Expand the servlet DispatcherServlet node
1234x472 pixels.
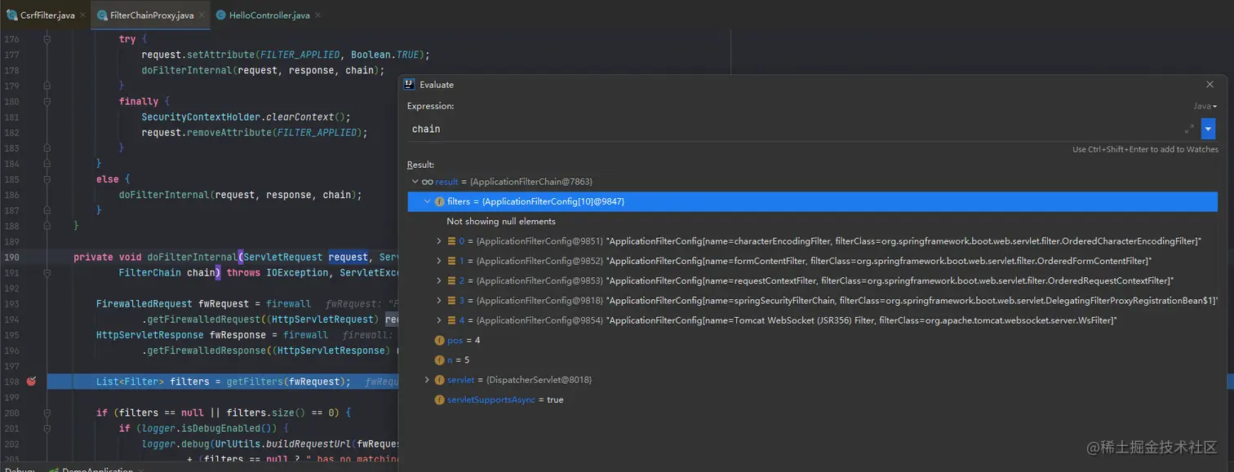coord(427,380)
